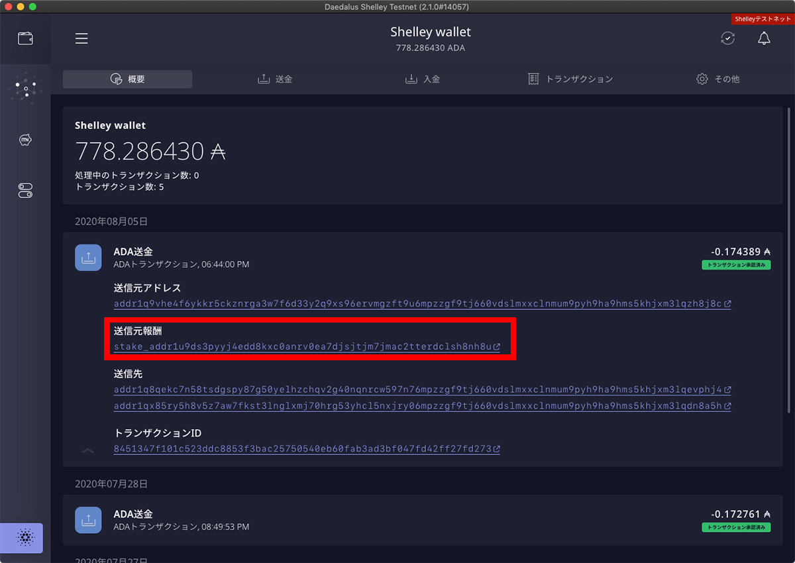Open the network status loading-dots icon
This screenshot has height=563, width=795.
[25, 88]
